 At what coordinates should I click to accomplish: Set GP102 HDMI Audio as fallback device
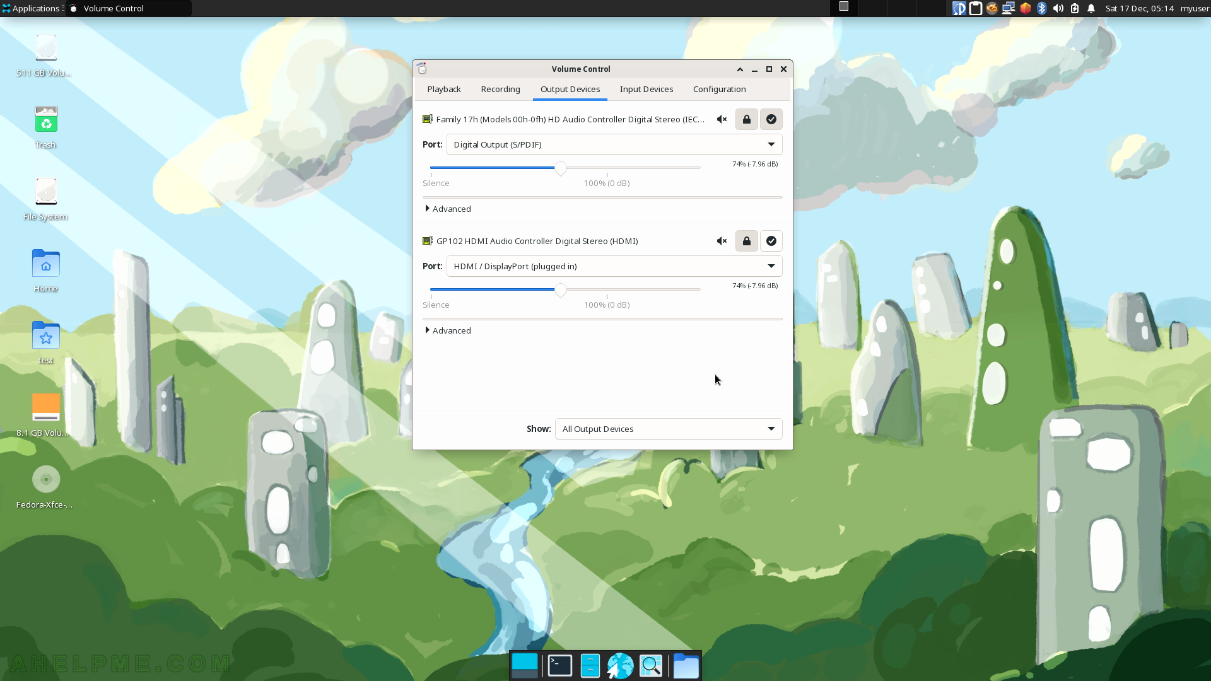point(771,241)
